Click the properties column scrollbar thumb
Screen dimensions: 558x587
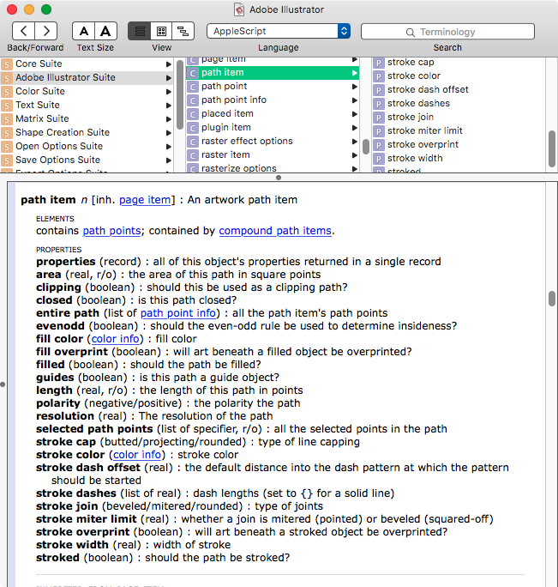(552, 148)
